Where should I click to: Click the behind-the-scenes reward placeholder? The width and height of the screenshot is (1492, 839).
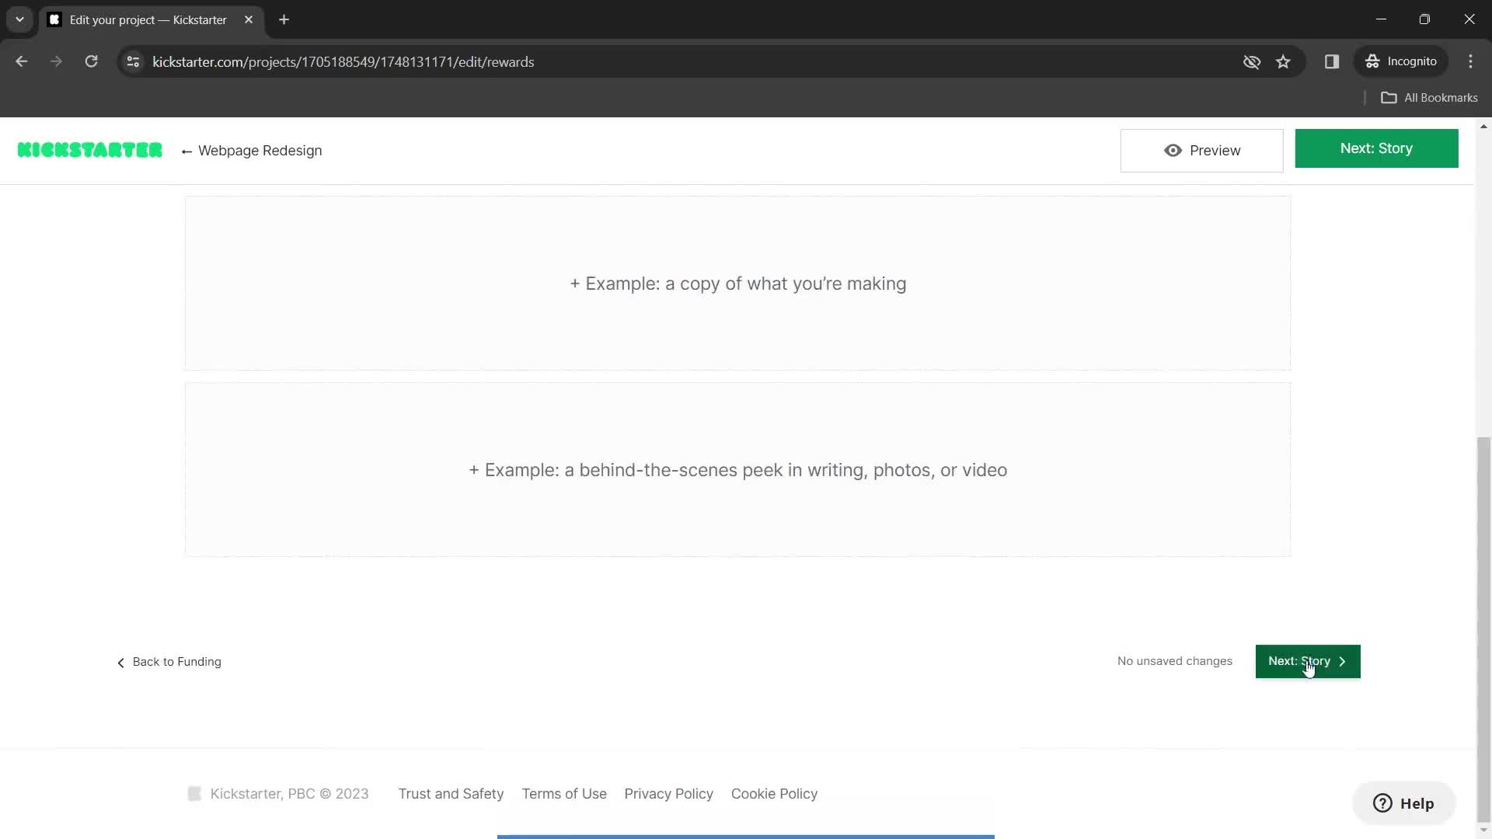pyautogui.click(x=737, y=470)
